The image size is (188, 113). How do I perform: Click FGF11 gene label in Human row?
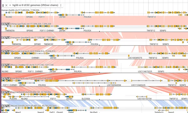[x=41, y=17]
